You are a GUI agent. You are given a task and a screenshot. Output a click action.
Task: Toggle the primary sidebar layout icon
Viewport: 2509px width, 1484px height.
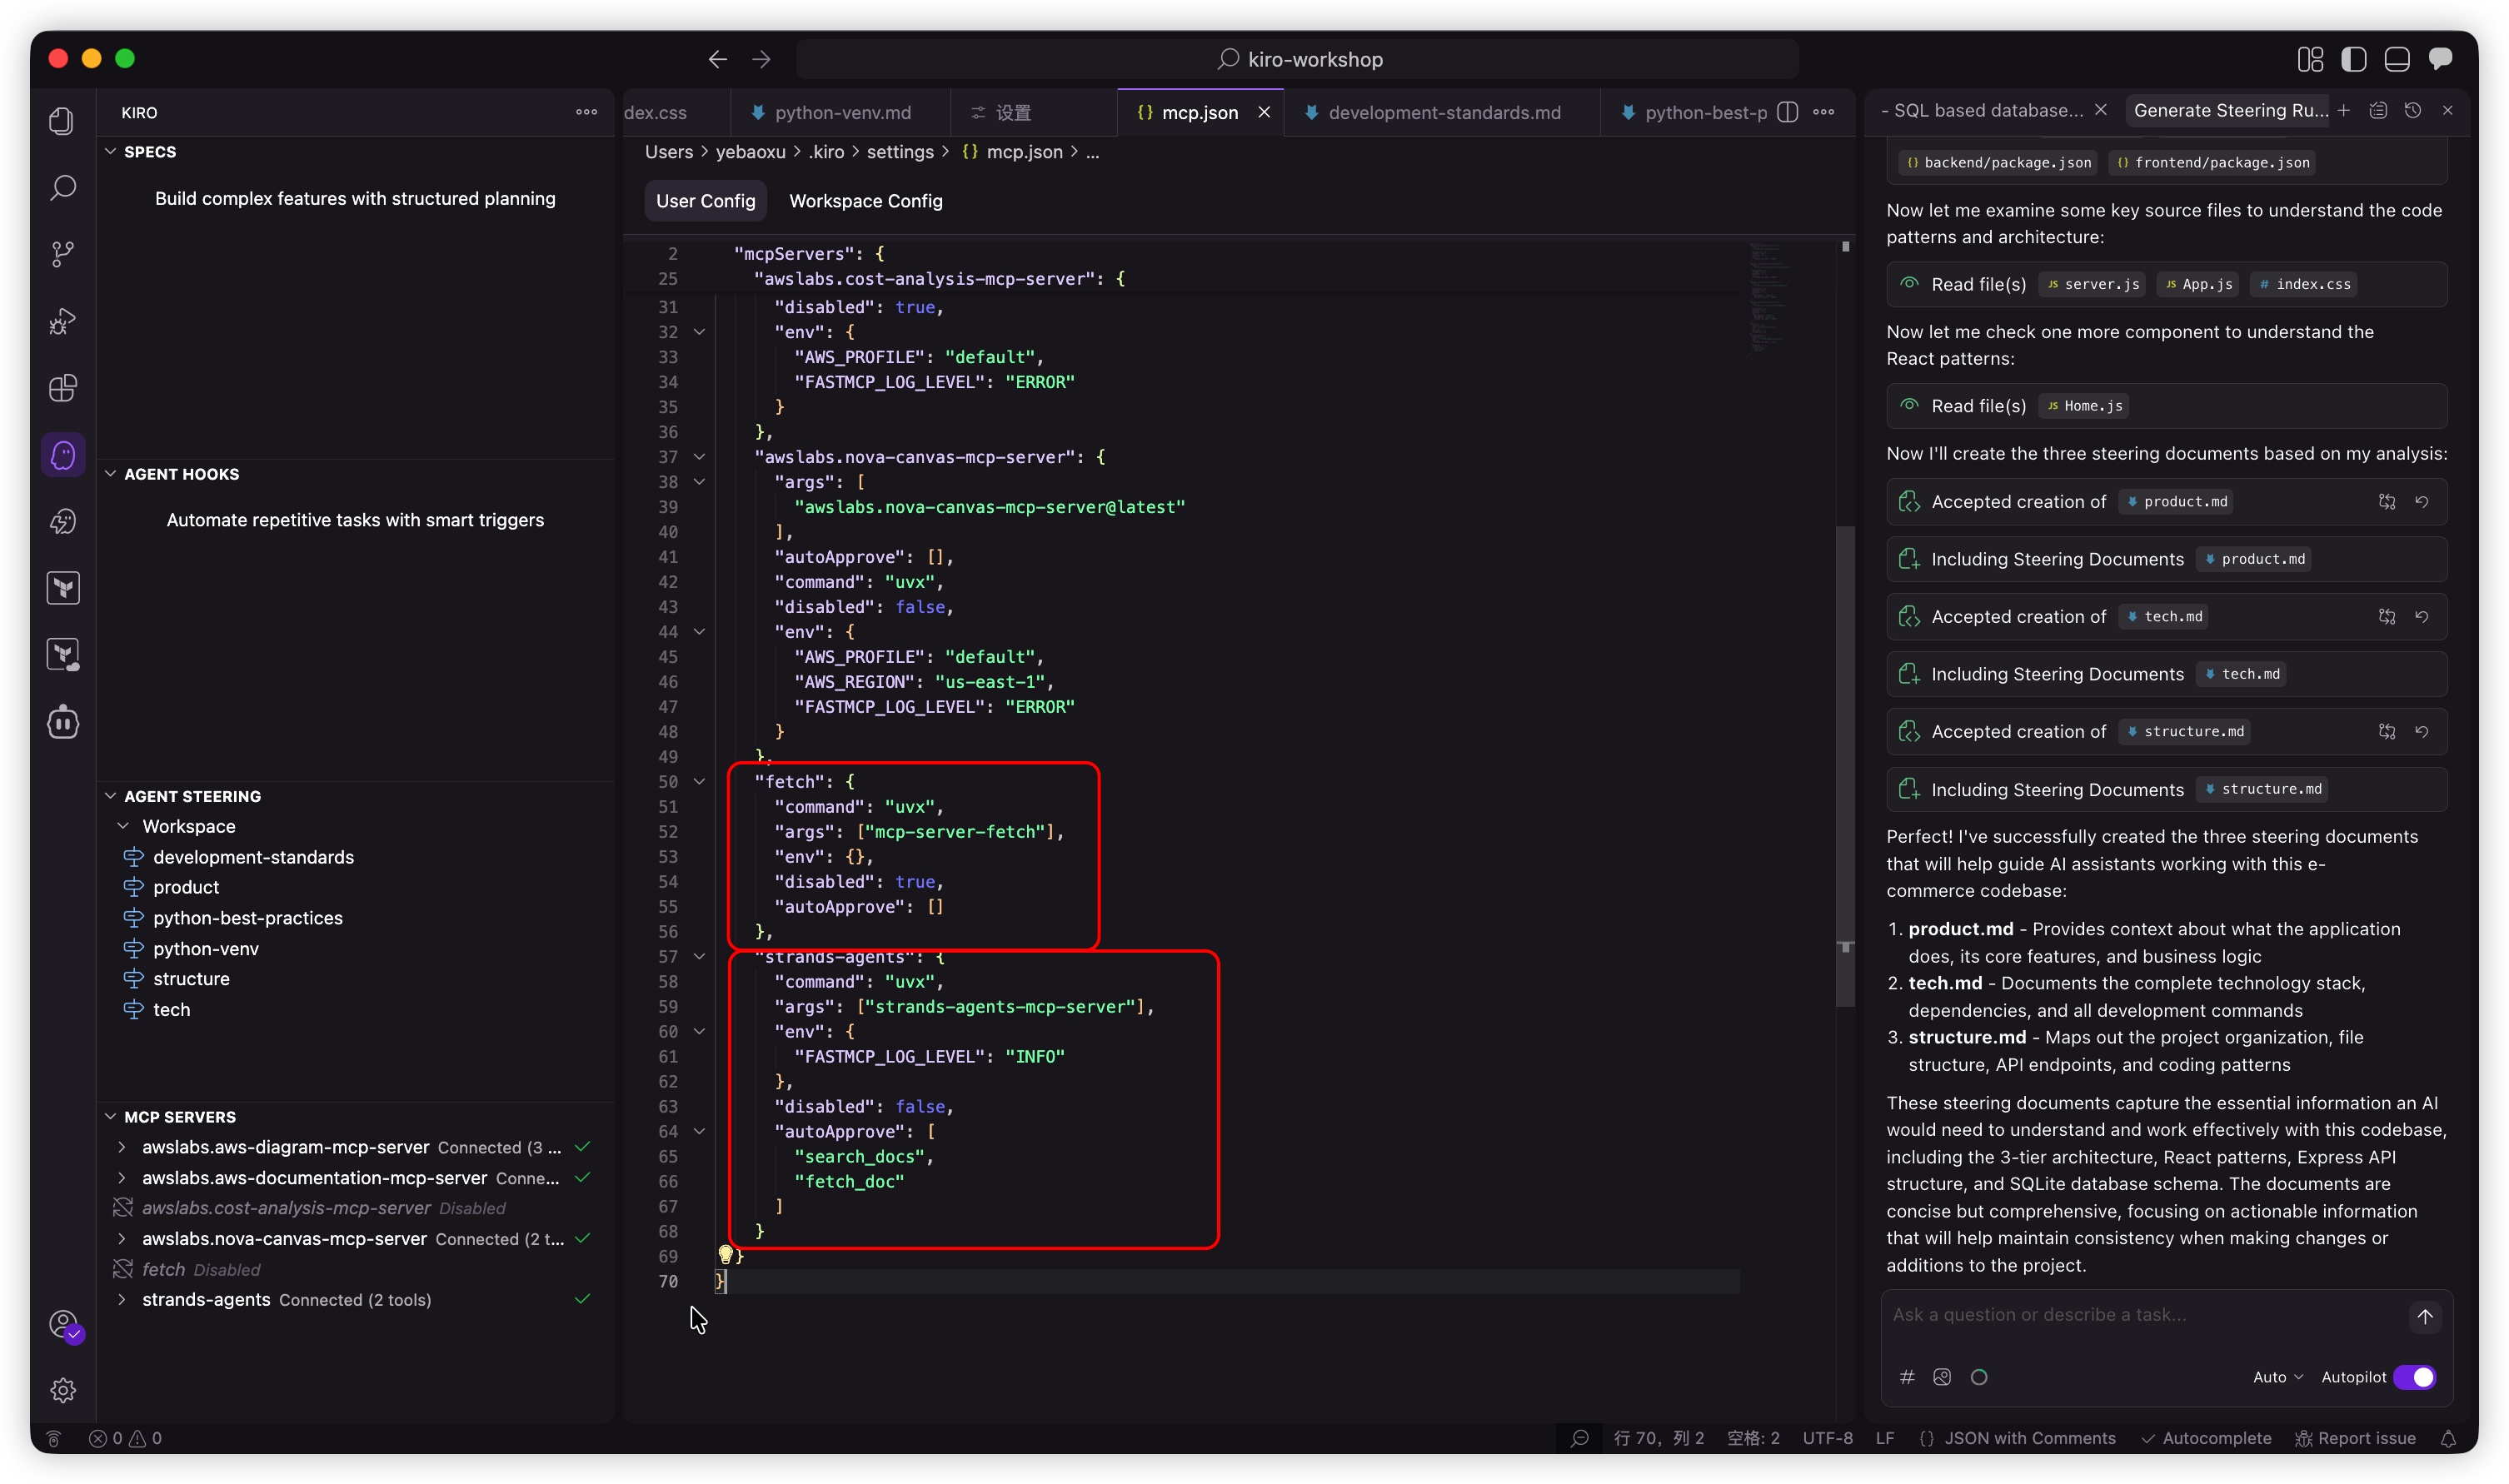click(2353, 60)
